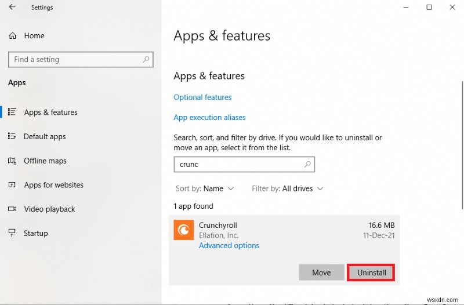Click the magnifier in Find a setting
The image size is (464, 305).
pyautogui.click(x=146, y=59)
